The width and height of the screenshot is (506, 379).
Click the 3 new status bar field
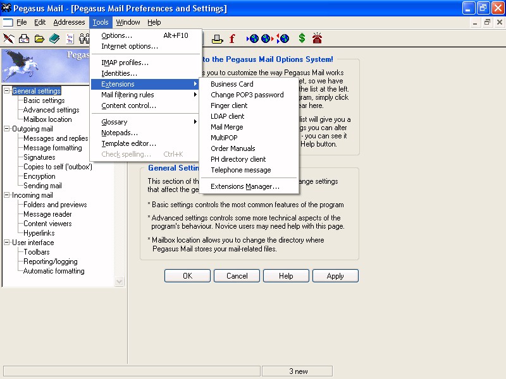(297, 371)
